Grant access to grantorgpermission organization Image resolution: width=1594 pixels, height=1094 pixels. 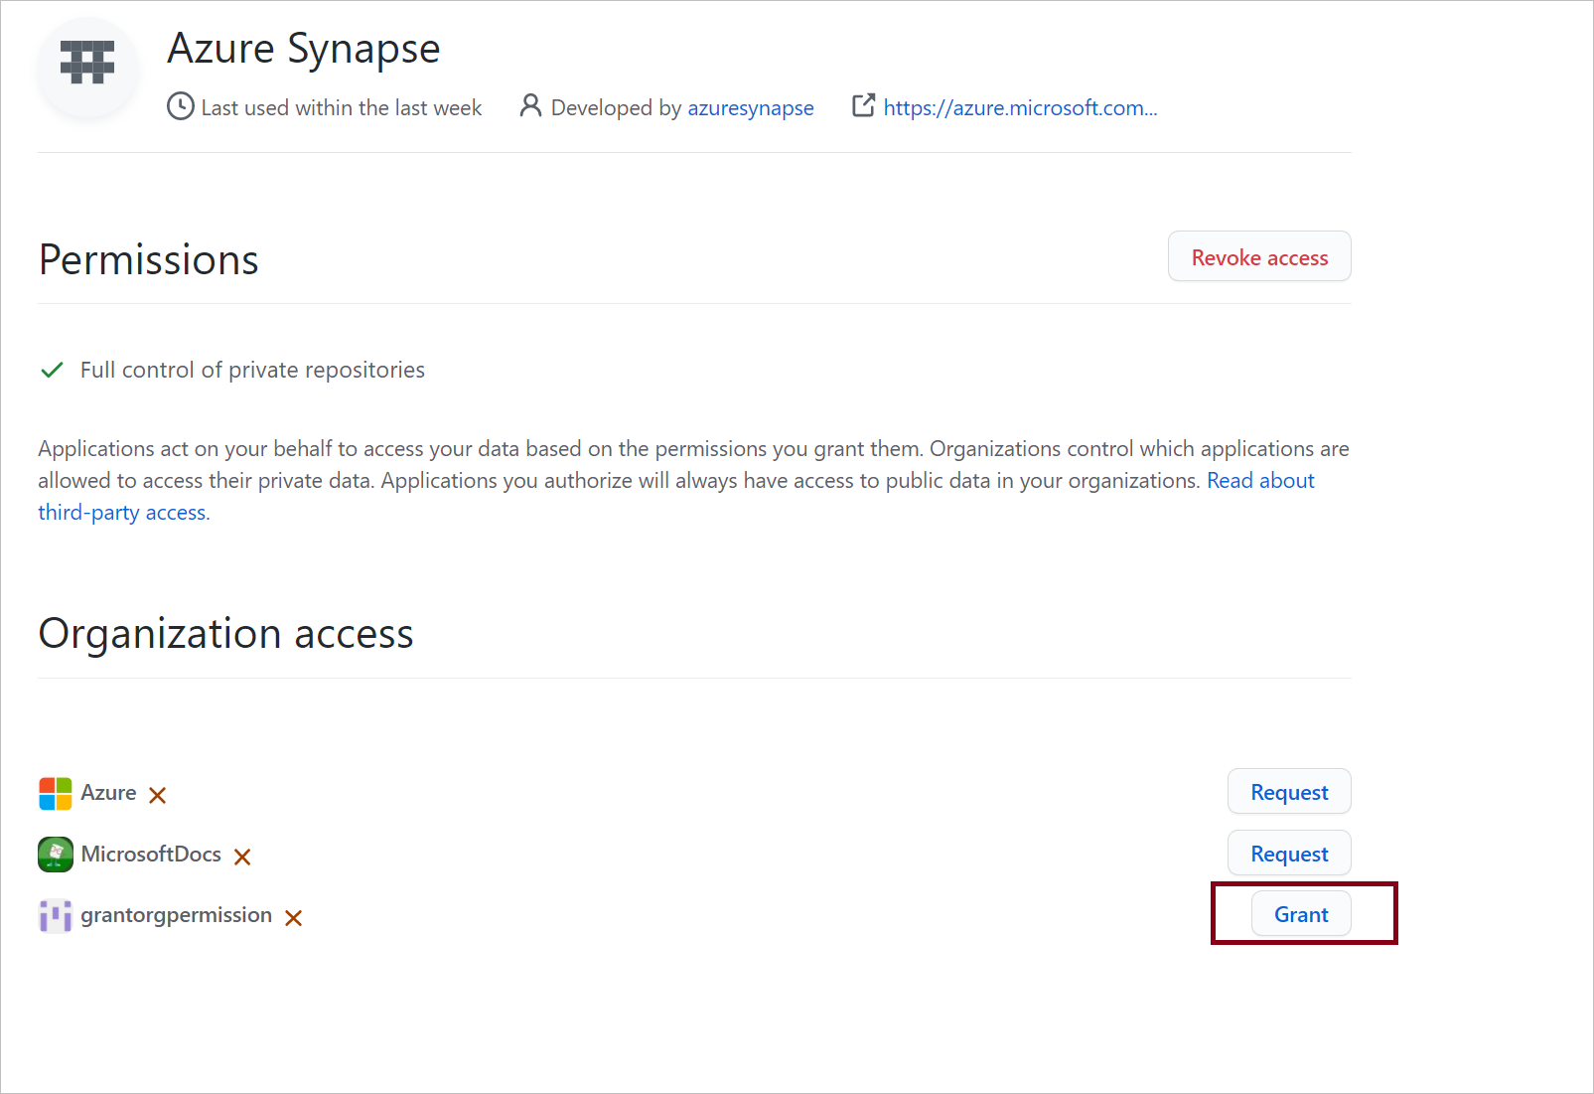(1300, 914)
